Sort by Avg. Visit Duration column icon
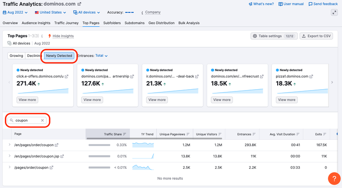Viewport: 342px width, 188px height. point(298,134)
